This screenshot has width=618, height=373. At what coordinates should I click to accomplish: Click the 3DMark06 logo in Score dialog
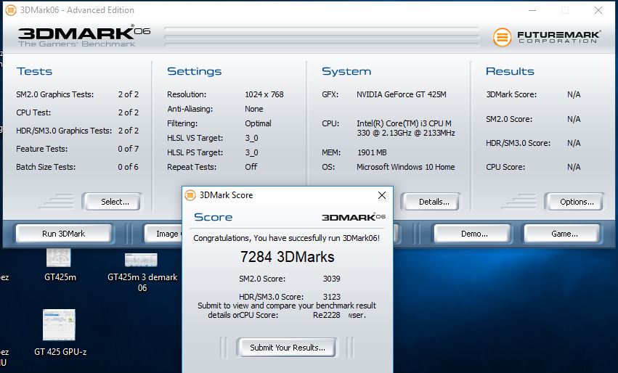(354, 217)
